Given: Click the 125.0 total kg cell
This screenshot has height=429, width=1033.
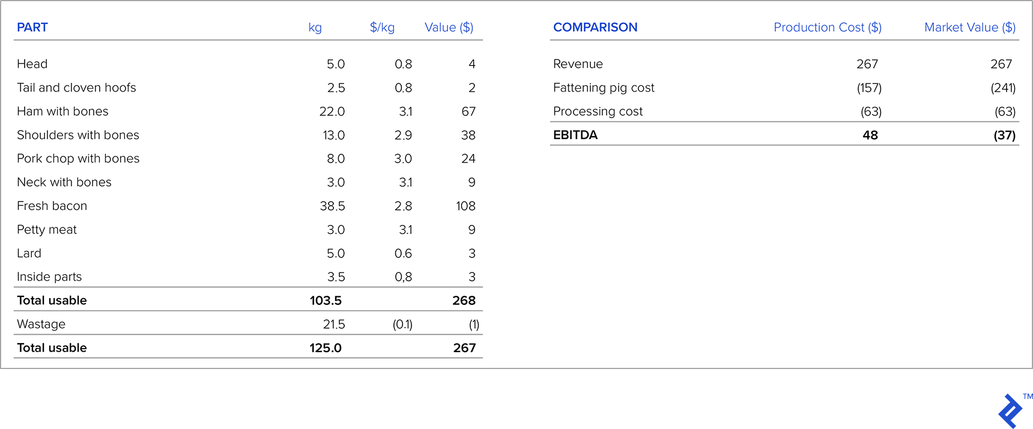Looking at the screenshot, I should coord(326,348).
